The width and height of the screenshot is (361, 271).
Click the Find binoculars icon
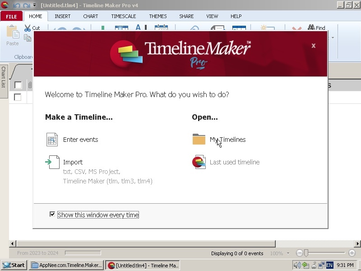311,28
